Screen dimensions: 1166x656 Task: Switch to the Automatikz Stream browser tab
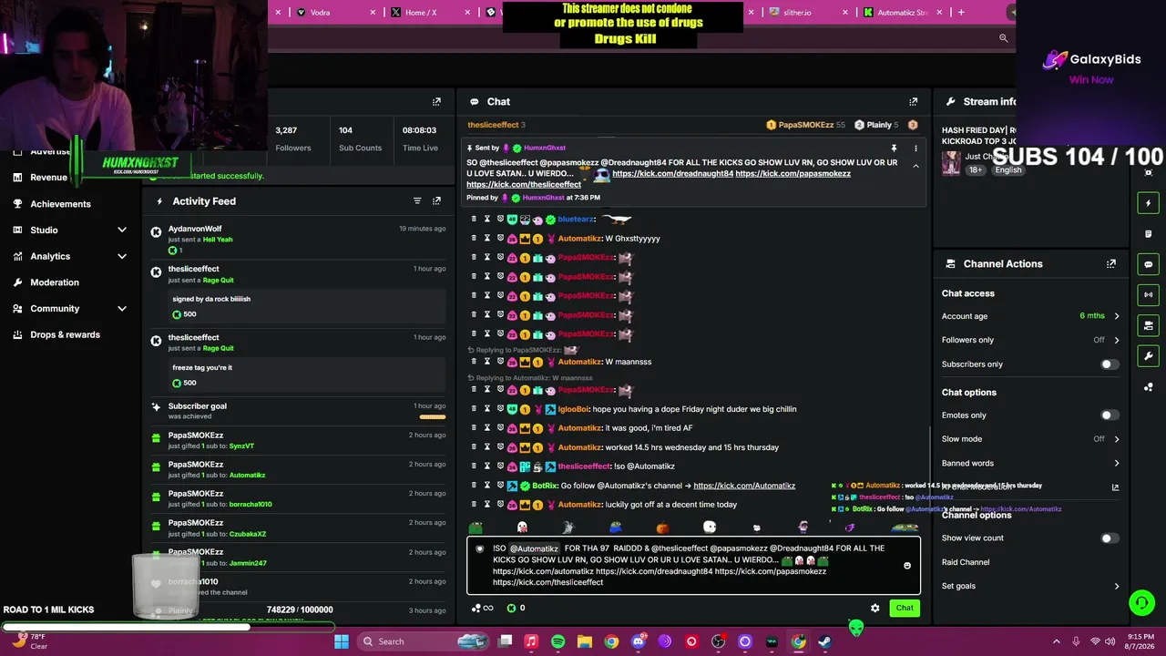(903, 13)
